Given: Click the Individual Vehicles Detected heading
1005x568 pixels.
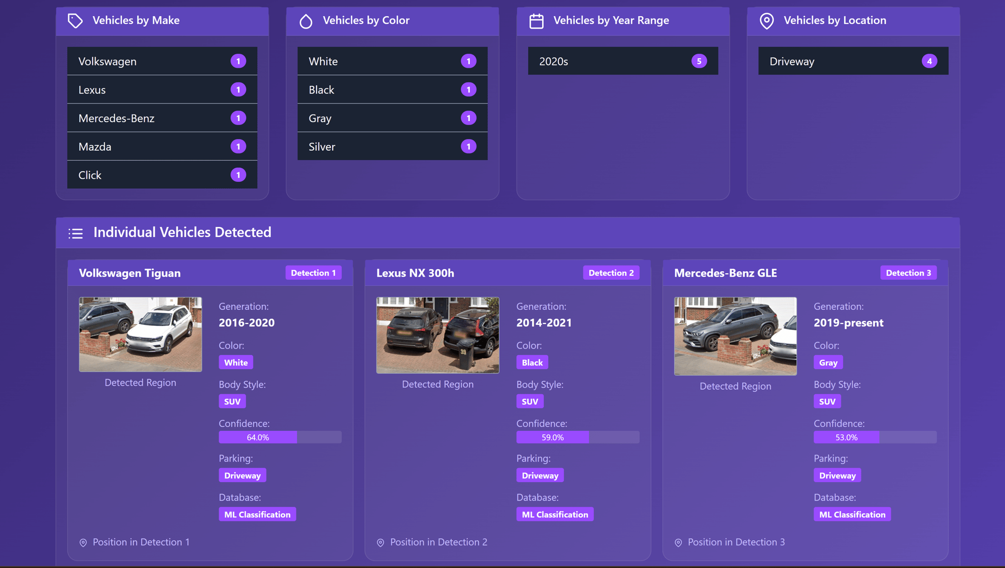Looking at the screenshot, I should [182, 233].
